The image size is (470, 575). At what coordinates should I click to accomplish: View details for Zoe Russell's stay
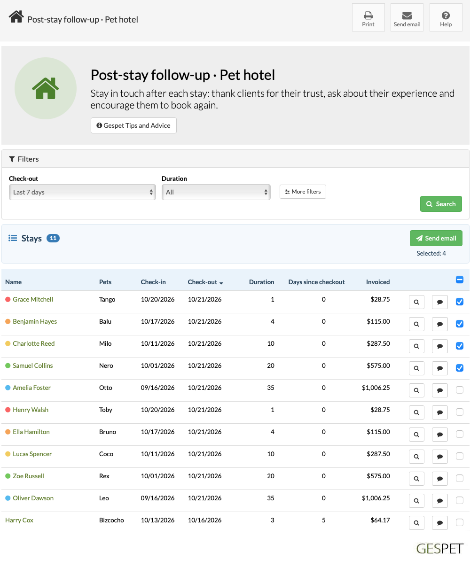[x=416, y=479]
